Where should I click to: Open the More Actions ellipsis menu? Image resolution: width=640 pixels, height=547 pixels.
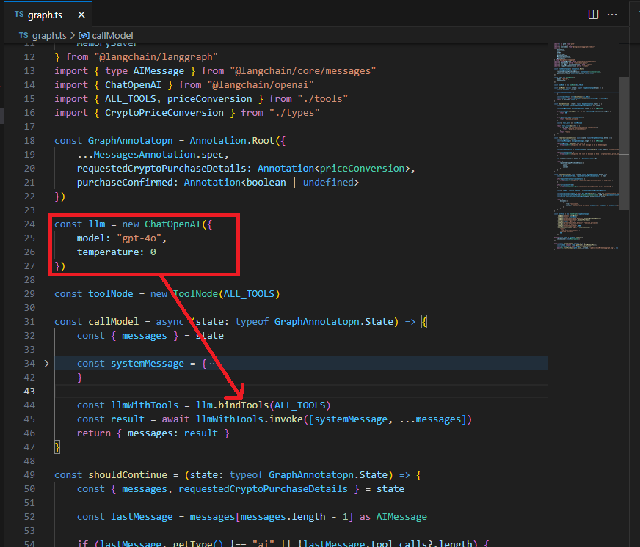coord(612,15)
